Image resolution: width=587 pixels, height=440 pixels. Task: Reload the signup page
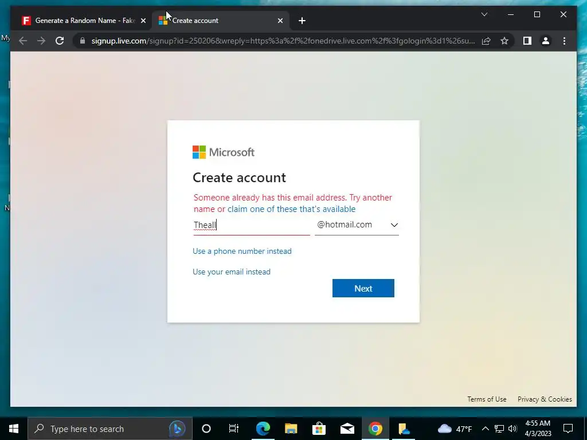(x=60, y=41)
